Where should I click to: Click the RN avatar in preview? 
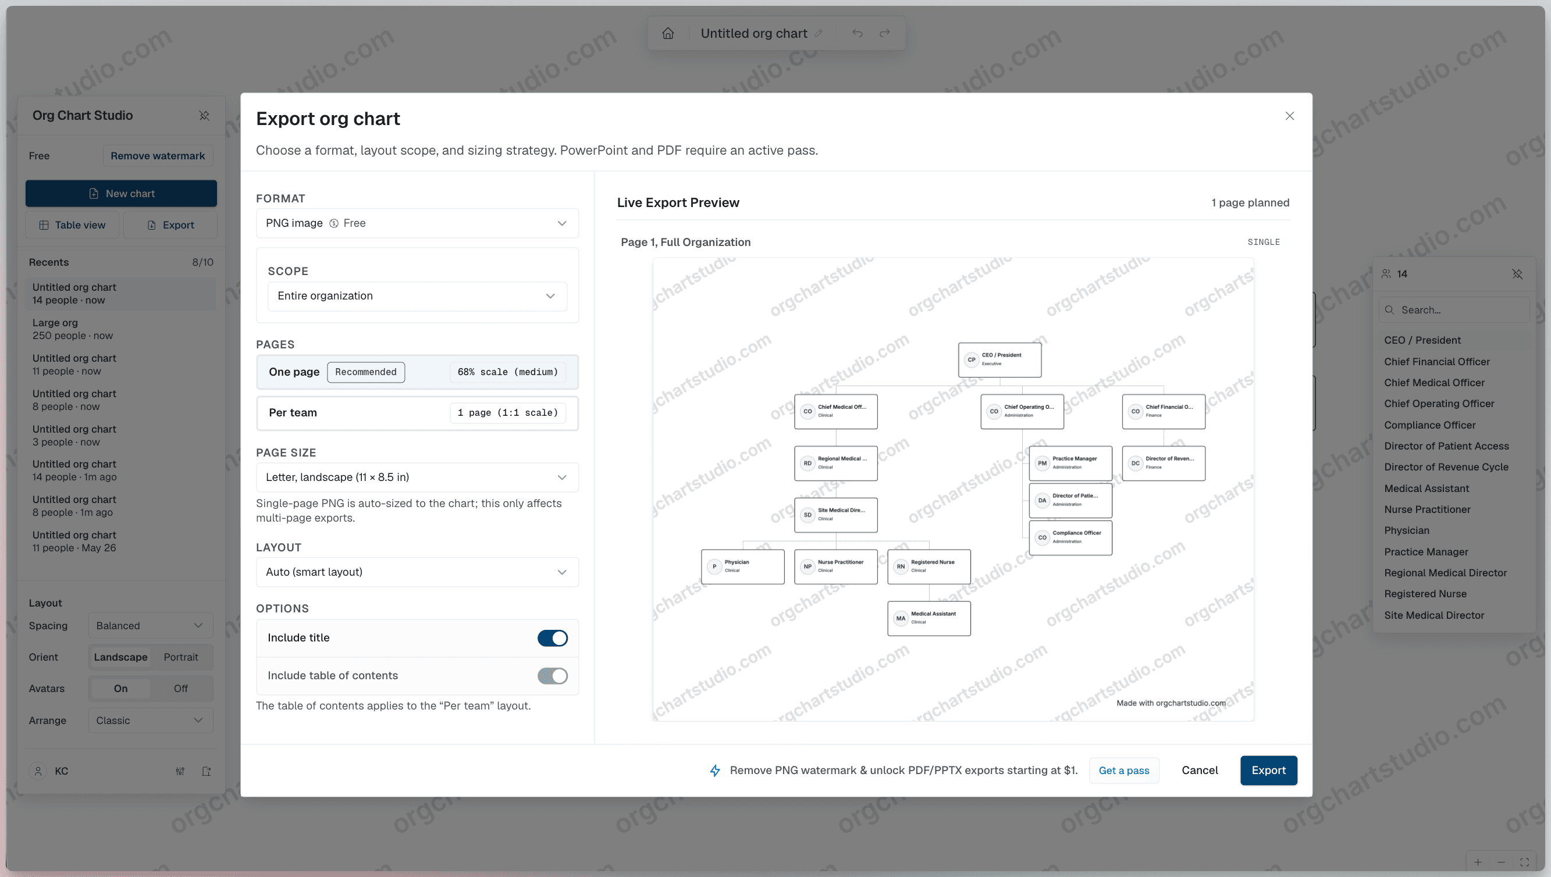pos(901,566)
